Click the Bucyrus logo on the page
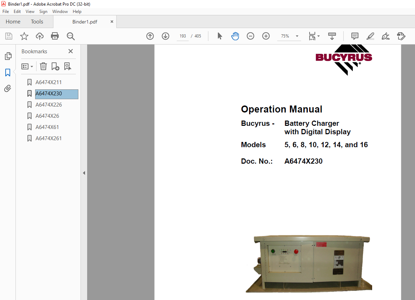Image resolution: width=415 pixels, height=300 pixels. click(x=344, y=60)
